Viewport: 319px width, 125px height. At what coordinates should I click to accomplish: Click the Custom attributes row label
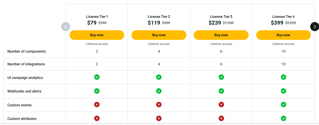point(22,119)
